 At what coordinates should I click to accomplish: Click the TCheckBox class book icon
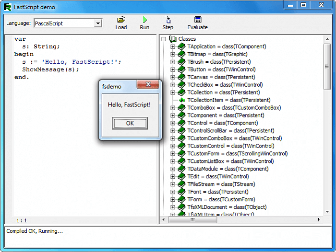(x=181, y=85)
